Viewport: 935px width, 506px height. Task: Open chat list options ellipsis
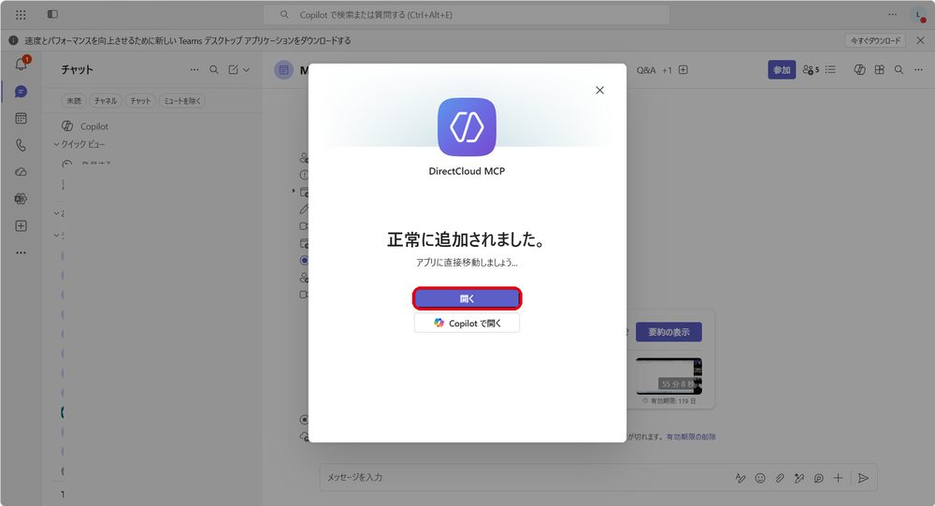[194, 70]
